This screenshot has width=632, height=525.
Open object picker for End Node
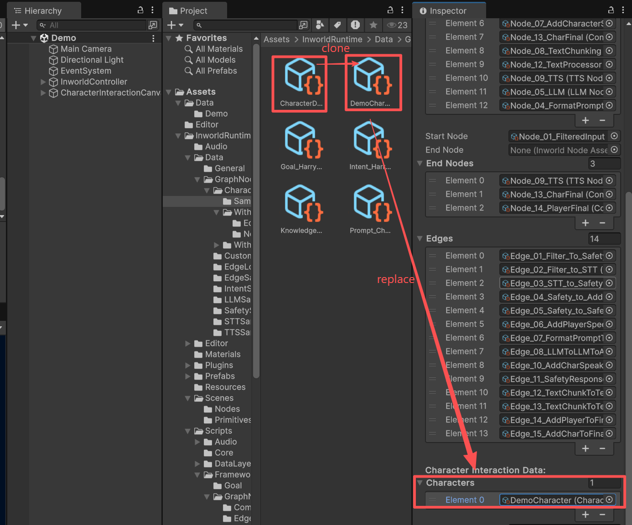(614, 150)
